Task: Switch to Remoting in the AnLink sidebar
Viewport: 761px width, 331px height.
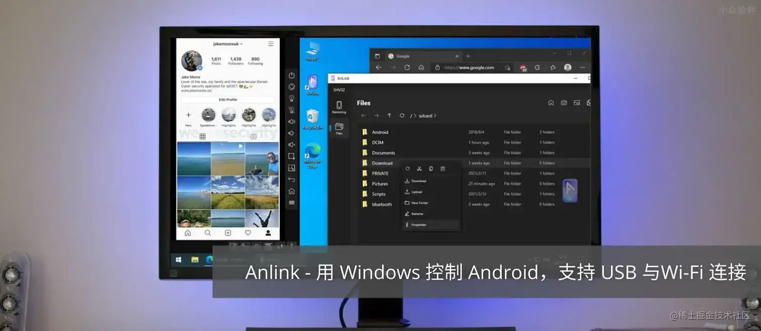Action: pos(339,107)
